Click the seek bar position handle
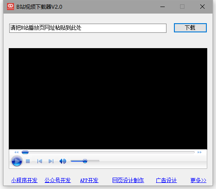Image resolution: width=216 pixels, height=189 pixels. point(25,152)
